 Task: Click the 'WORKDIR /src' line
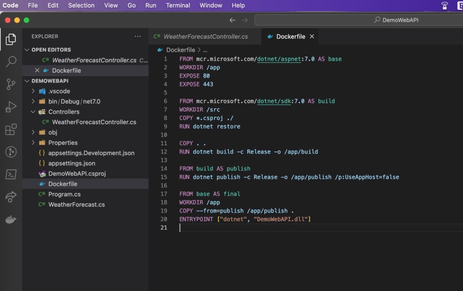pos(199,110)
